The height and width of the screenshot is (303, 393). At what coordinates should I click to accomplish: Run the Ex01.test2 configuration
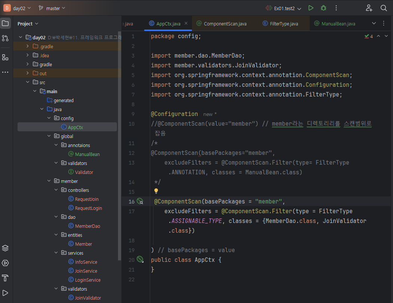point(311,8)
